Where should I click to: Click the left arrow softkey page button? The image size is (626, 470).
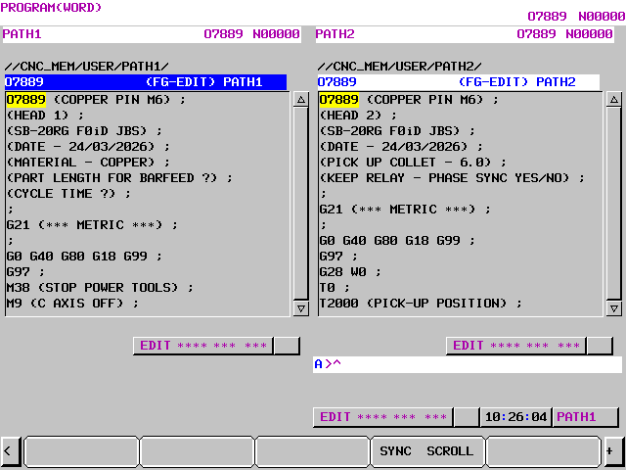(x=8, y=451)
